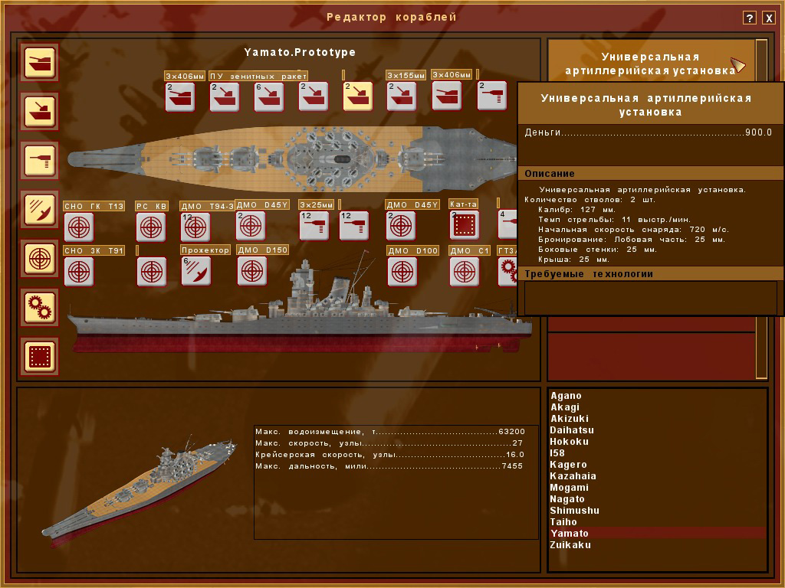Open help with the question mark button
Screen dimensions: 785x588
750,18
